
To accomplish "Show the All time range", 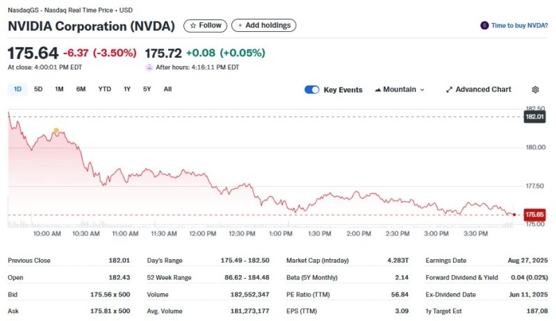I will tap(167, 89).
